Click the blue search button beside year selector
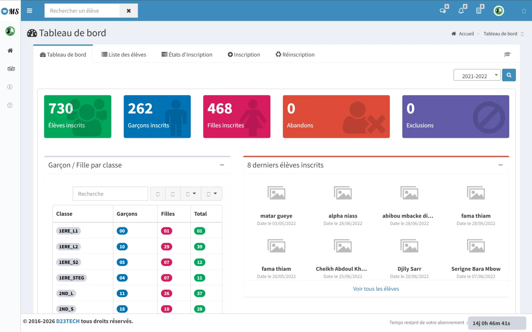 pos(509,75)
